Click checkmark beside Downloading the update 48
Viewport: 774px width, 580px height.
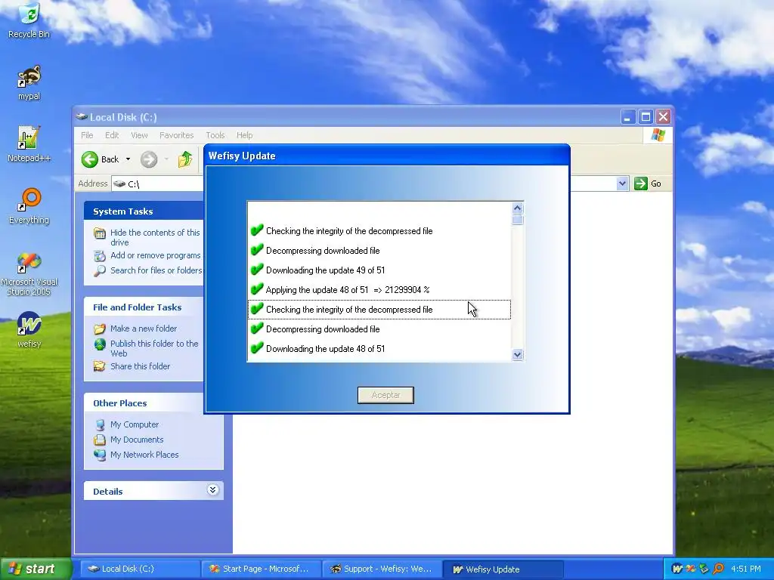click(x=257, y=348)
